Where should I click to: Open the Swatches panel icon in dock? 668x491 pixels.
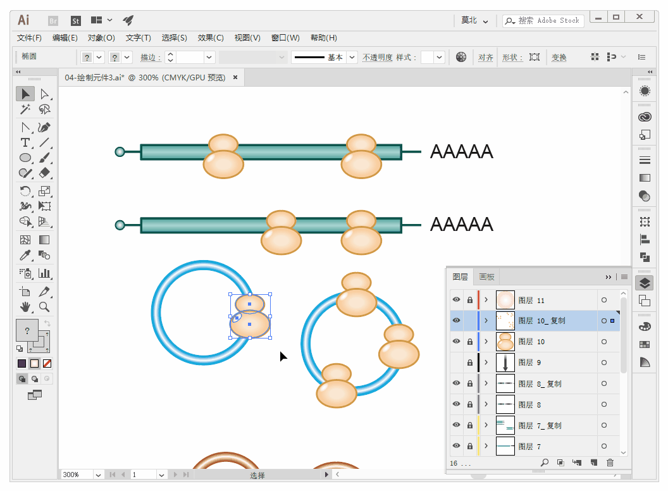(x=645, y=344)
